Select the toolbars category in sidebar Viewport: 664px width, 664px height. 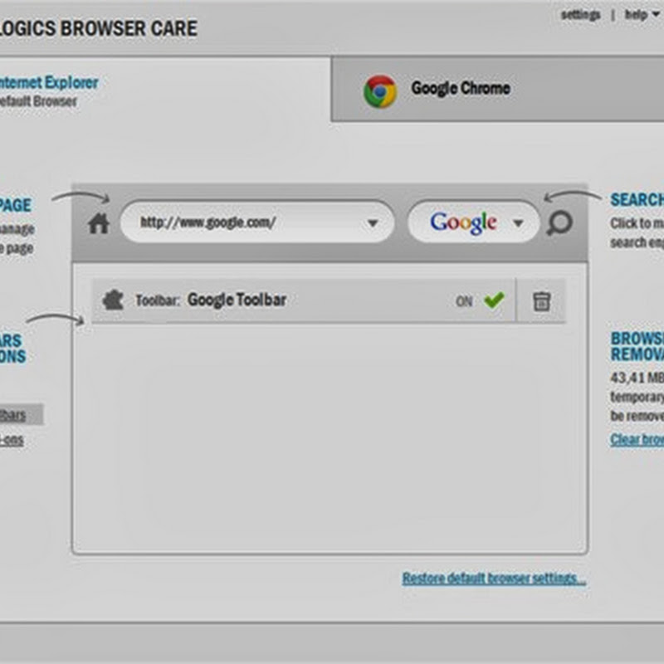coord(22,414)
